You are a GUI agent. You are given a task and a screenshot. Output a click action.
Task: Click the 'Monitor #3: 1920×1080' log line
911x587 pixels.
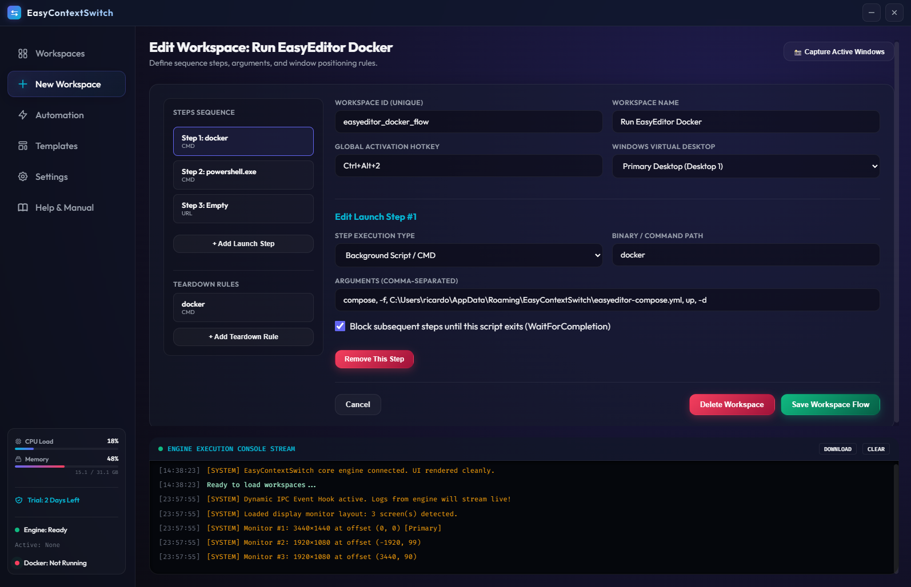click(311, 557)
